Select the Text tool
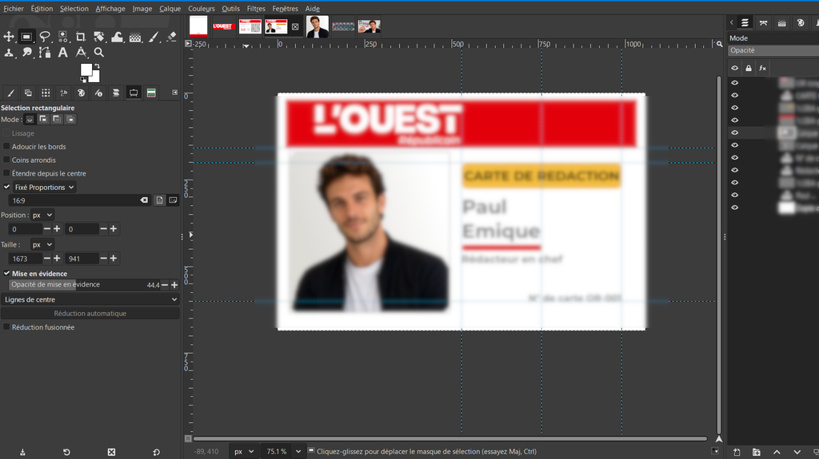The image size is (819, 459). tap(62, 52)
